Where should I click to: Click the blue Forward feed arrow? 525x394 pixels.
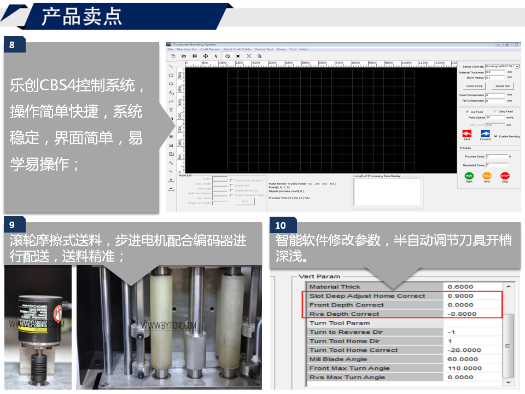click(x=485, y=134)
